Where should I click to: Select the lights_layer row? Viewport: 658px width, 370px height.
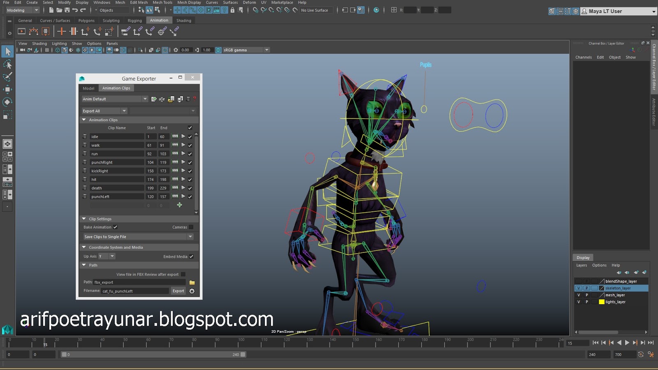[x=611, y=302]
